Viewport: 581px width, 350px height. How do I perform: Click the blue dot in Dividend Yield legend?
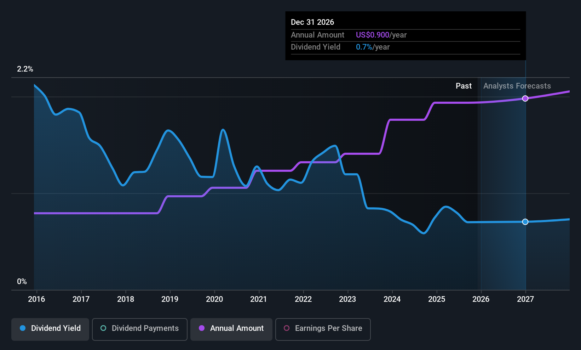pos(23,328)
